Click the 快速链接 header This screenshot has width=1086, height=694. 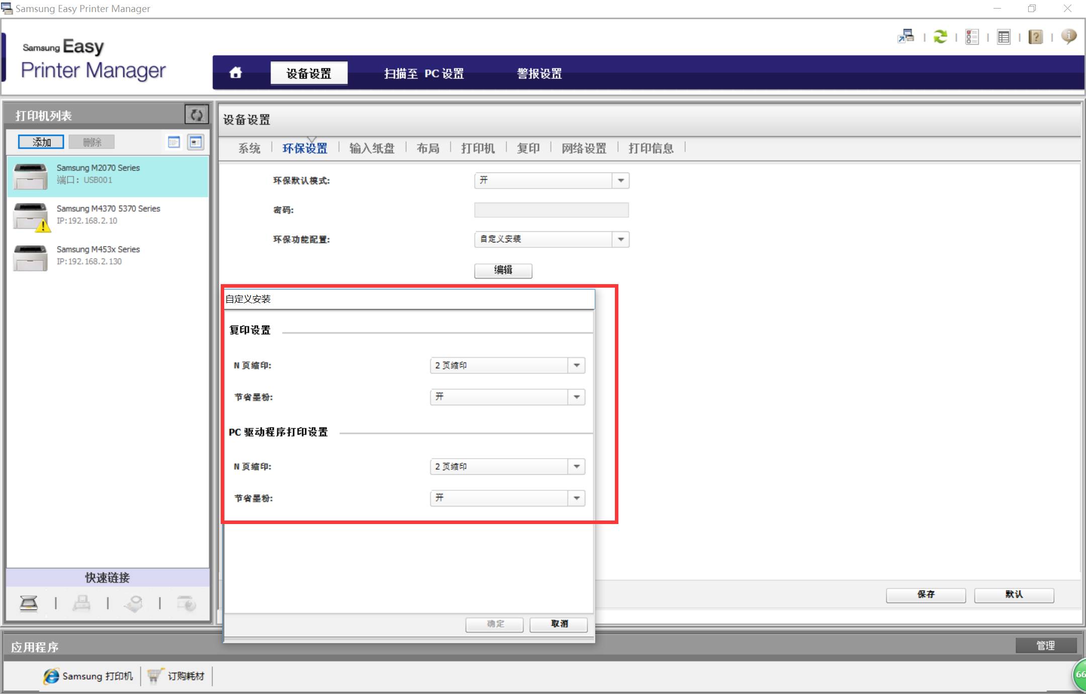pyautogui.click(x=108, y=578)
